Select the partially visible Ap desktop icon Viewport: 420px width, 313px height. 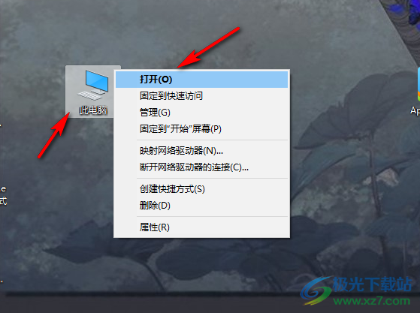pyautogui.click(x=415, y=92)
